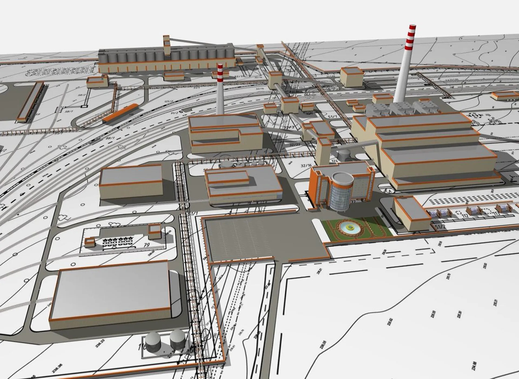Select the 51/2 label beside the beige building
The height and width of the screenshot is (379, 519).
pyautogui.click(x=440, y=227)
